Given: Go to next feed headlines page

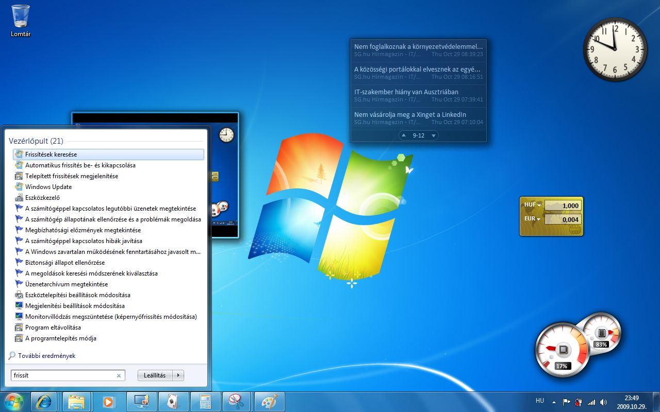Looking at the screenshot, I should [434, 135].
